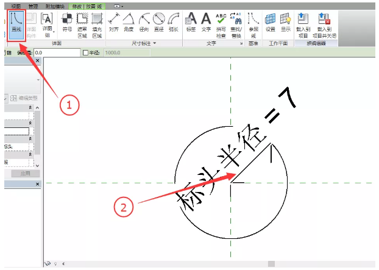Activate the 角度 angular dimension tool
This screenshot has width=379, height=270.
click(x=129, y=23)
